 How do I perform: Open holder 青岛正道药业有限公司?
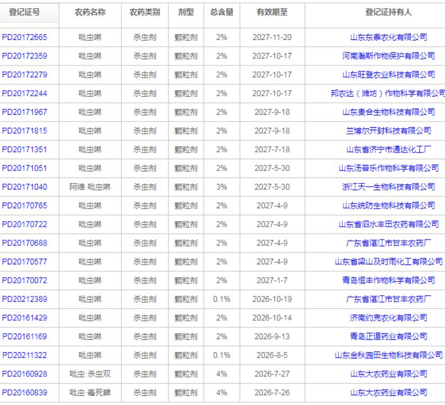388,336
